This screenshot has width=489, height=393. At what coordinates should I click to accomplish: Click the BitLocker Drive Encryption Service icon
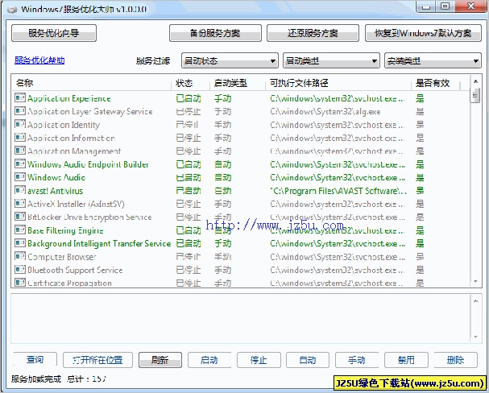click(20, 217)
